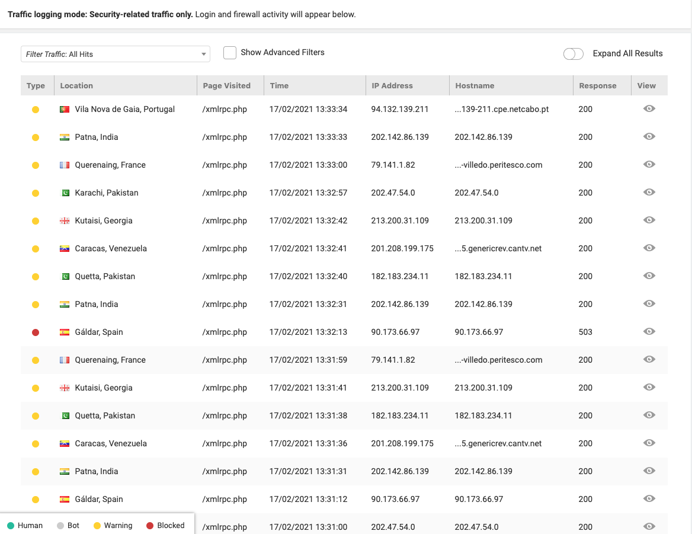Open the Filter Traffic dropdown
This screenshot has height=534, width=692.
point(115,54)
